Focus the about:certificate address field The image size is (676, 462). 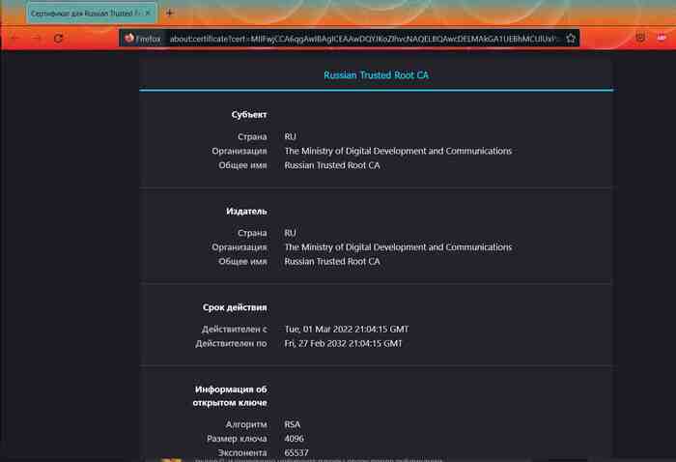tap(362, 39)
